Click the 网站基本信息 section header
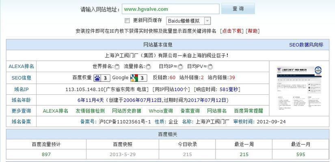Screen dimensions: 335x162 tap(158, 45)
